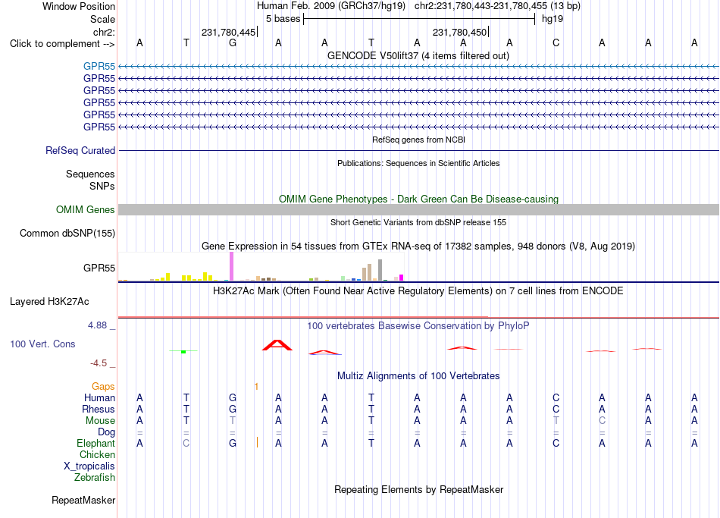Select the Zebrafish species row label
The width and height of the screenshot is (720, 518).
pos(95,478)
